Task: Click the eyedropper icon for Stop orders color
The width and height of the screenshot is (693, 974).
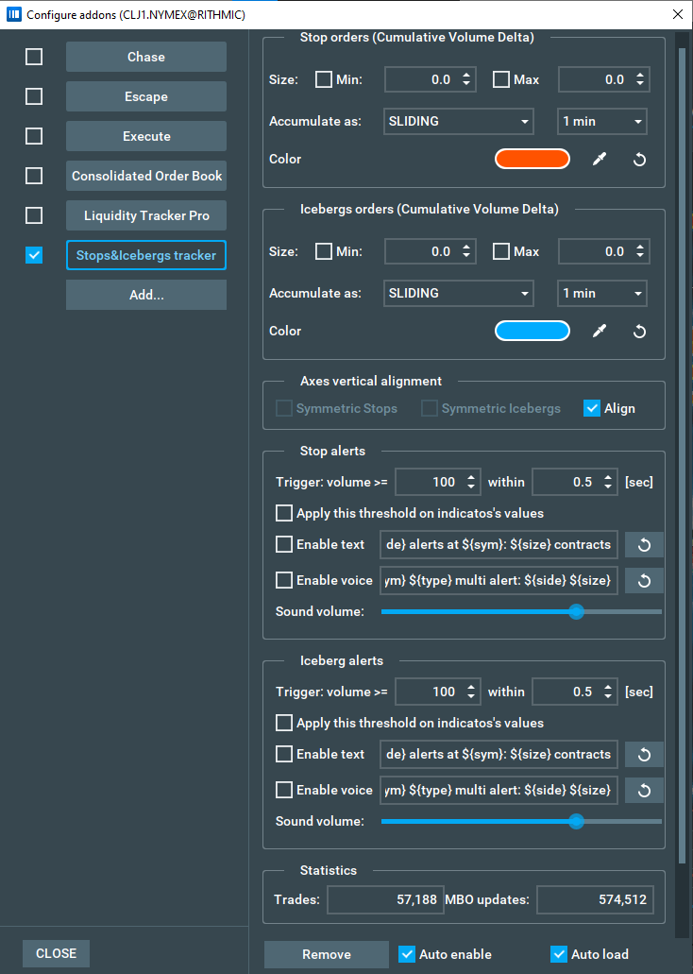Action: click(x=599, y=160)
